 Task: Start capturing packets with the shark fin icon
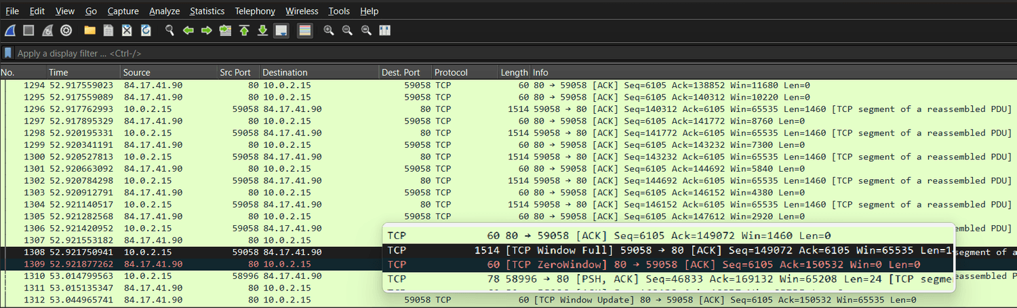click(x=10, y=31)
